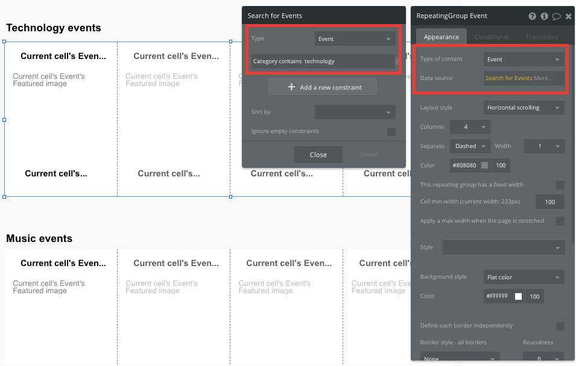Change the Layout style from Horizontal scrolling

click(x=524, y=107)
